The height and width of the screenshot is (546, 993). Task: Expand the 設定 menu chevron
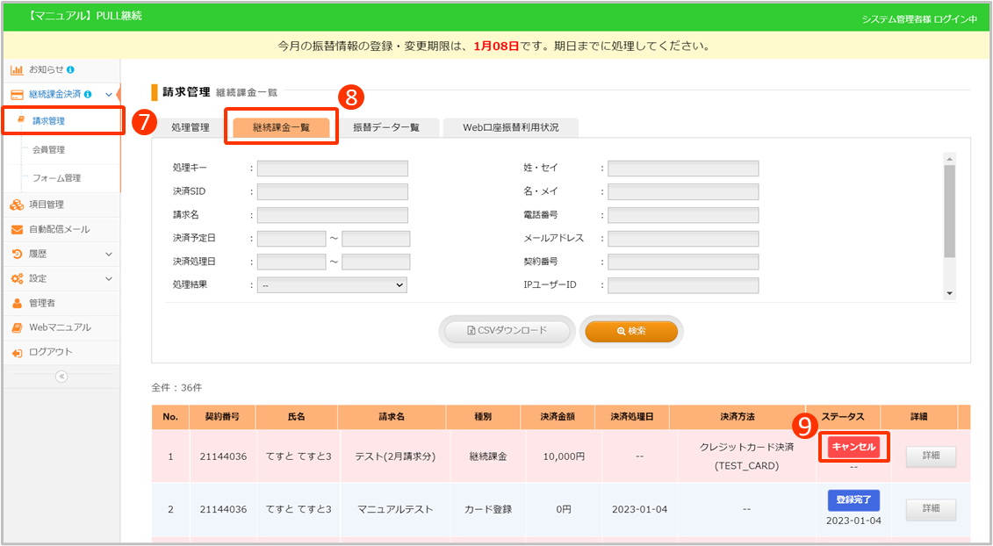click(108, 278)
